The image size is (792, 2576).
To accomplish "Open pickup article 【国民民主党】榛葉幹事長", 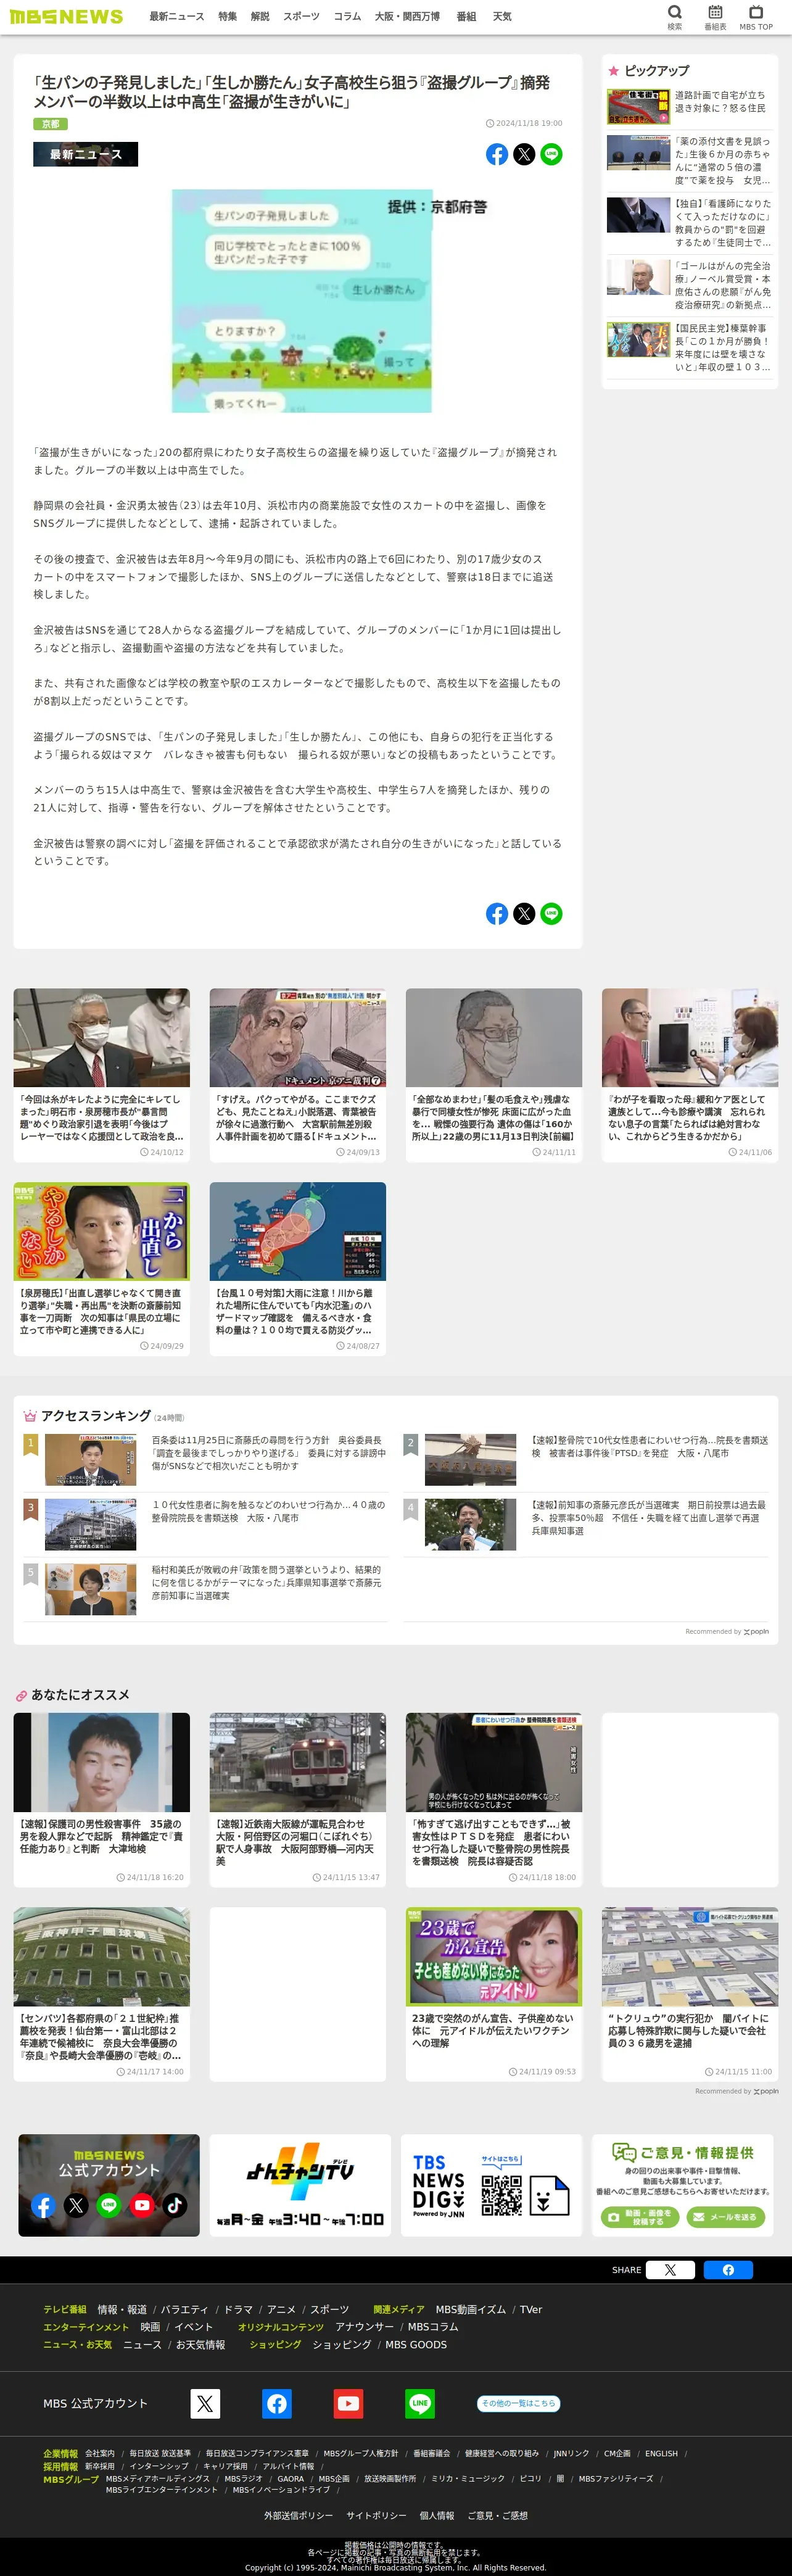I will (690, 347).
